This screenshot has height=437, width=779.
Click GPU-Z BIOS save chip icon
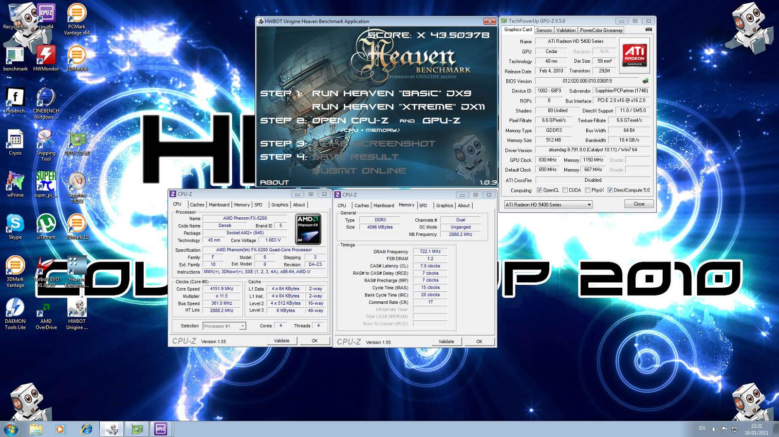point(645,81)
